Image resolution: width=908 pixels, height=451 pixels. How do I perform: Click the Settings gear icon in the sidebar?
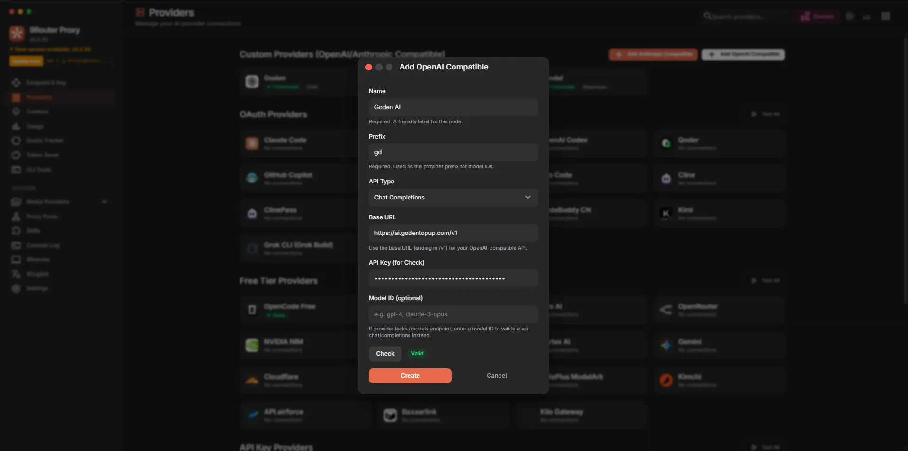point(16,288)
